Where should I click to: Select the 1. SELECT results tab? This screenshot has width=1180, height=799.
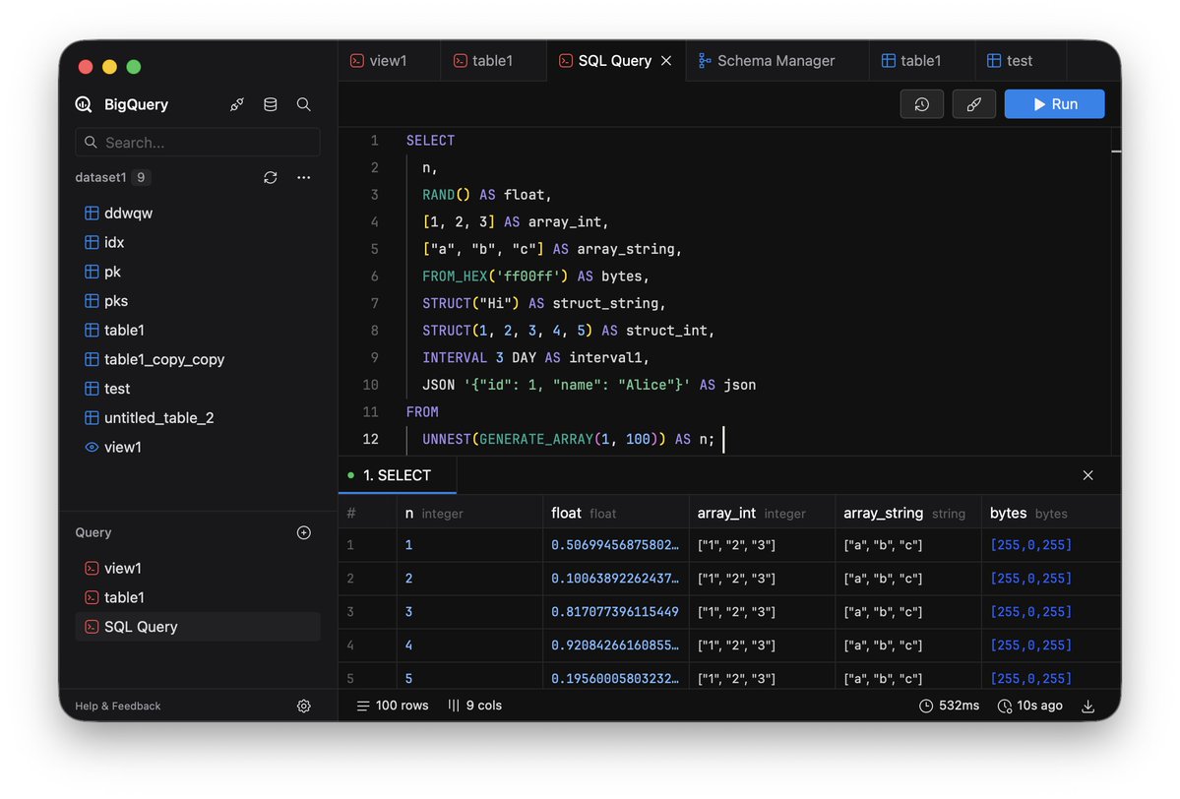(x=397, y=475)
